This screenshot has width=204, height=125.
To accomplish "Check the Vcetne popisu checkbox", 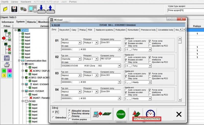I will (69, 119).
